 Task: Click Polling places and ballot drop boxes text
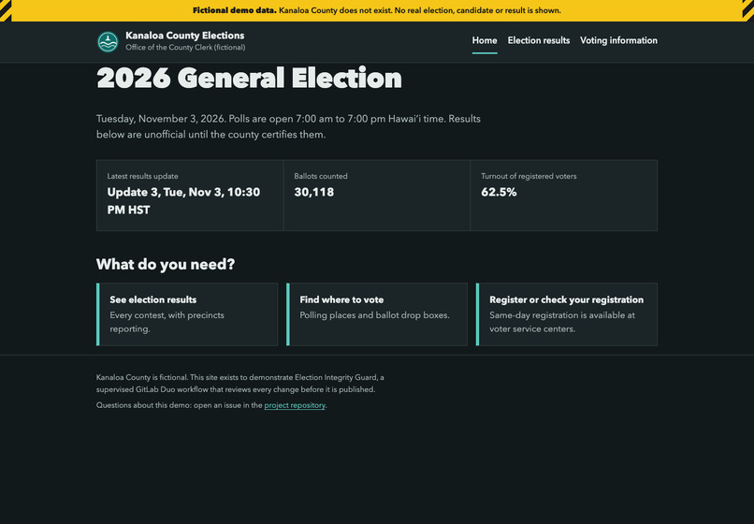point(374,315)
